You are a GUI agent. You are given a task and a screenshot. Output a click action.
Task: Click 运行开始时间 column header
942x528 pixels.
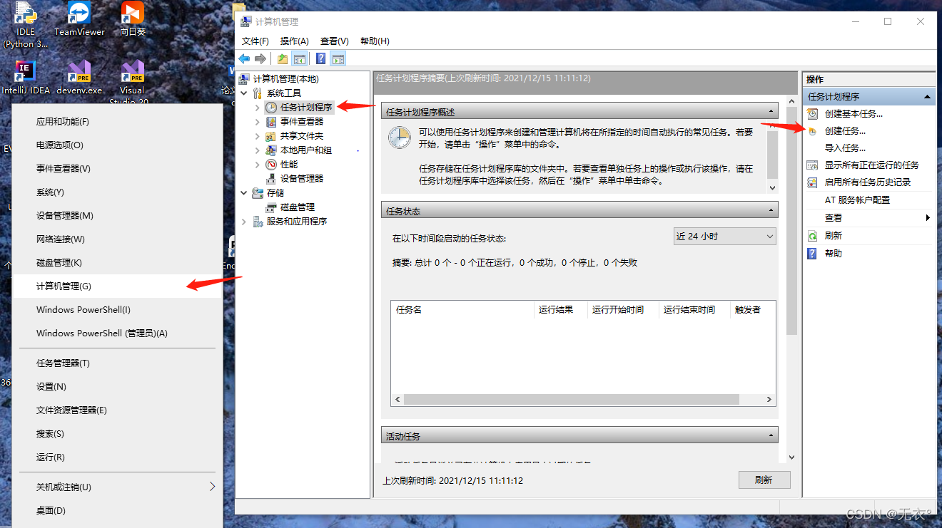tap(623, 310)
